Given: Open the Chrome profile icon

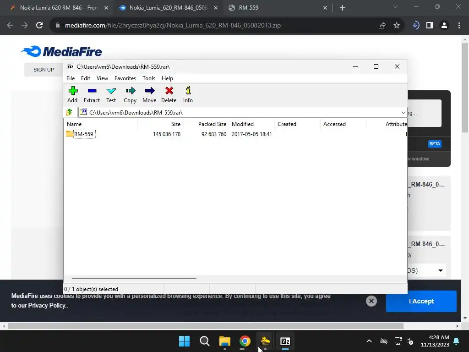Looking at the screenshot, I should tap(444, 26).
